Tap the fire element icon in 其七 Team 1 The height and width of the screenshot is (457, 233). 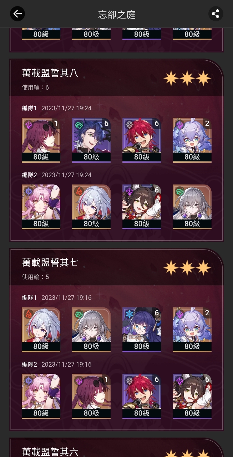(x=28, y=314)
